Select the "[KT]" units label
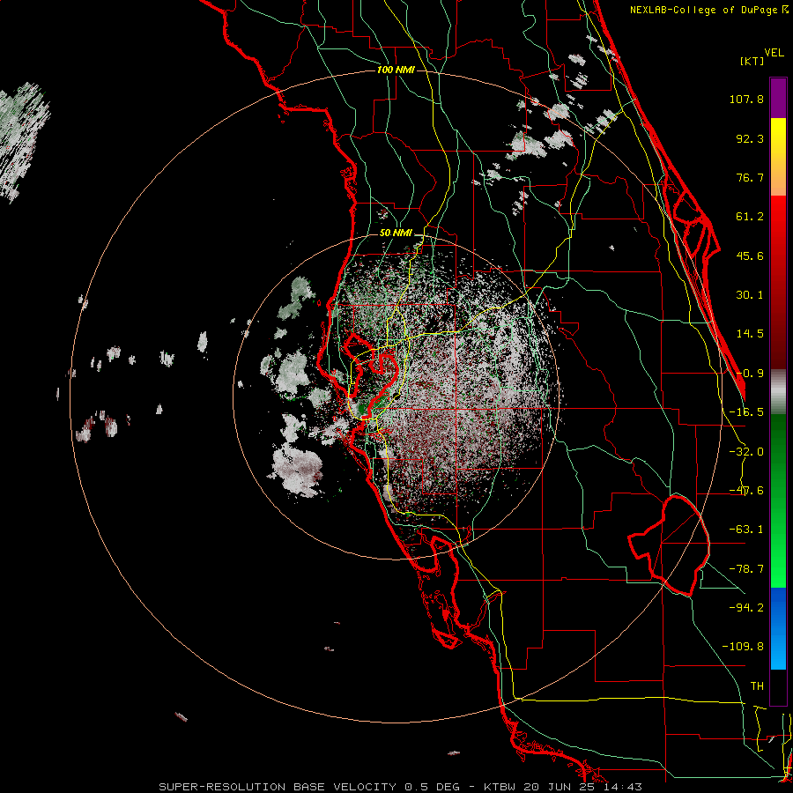Image resolution: width=793 pixels, height=793 pixels. (x=752, y=61)
